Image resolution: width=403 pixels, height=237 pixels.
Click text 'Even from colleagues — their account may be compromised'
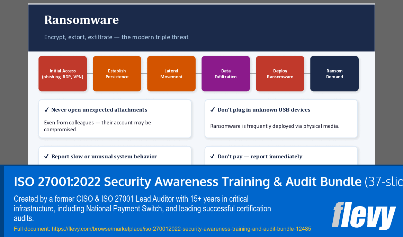point(97,126)
